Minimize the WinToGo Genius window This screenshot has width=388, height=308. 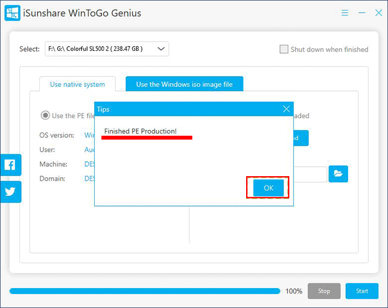pyautogui.click(x=361, y=12)
